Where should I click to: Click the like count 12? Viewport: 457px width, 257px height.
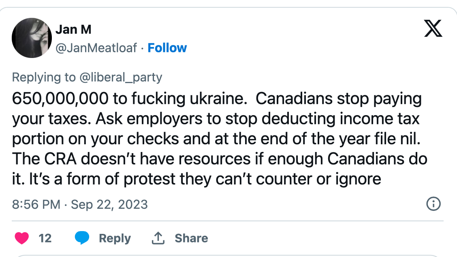(x=45, y=238)
